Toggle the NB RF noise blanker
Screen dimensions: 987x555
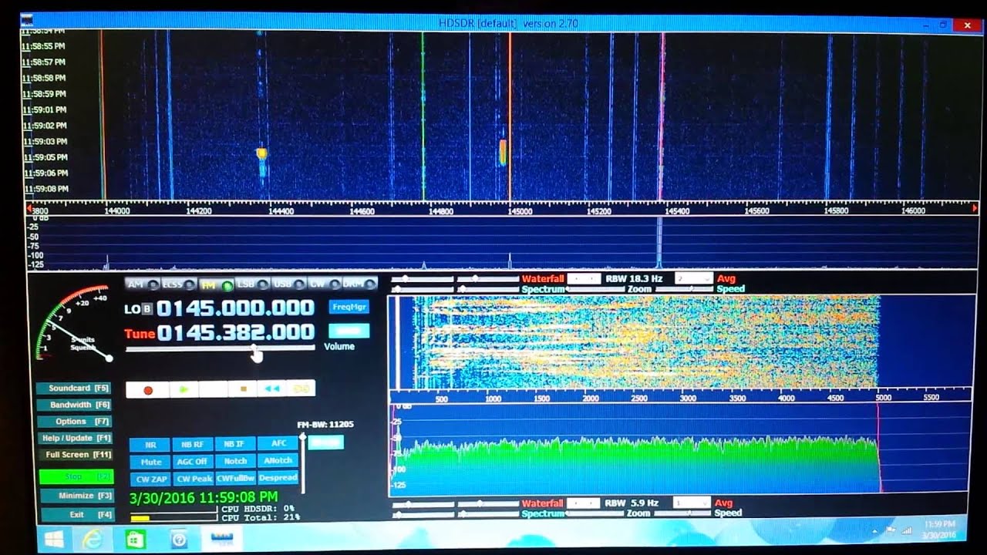click(192, 445)
